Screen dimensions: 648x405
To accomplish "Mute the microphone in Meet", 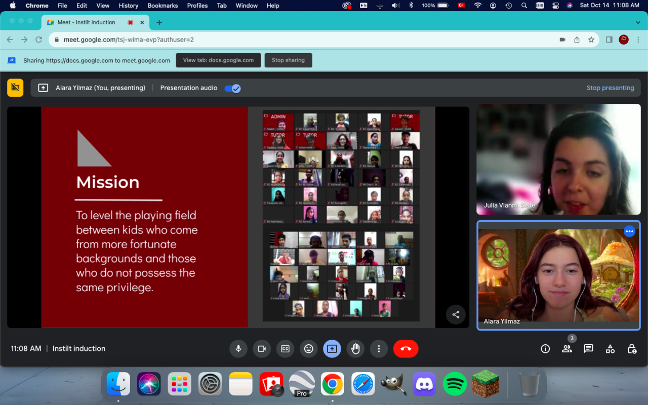I will (x=238, y=349).
